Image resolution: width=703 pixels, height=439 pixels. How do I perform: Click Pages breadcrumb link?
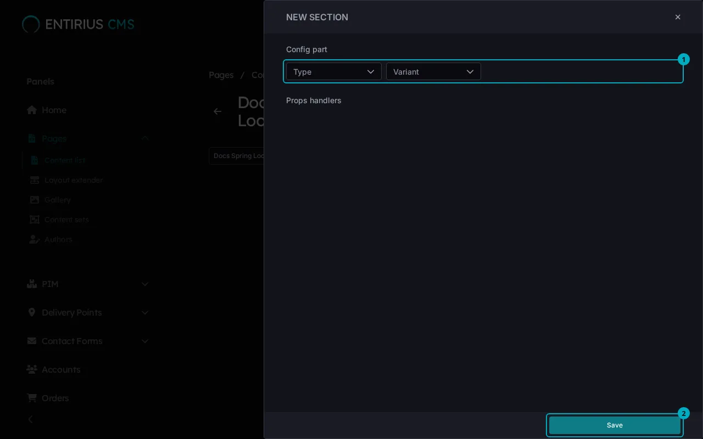[x=221, y=75]
